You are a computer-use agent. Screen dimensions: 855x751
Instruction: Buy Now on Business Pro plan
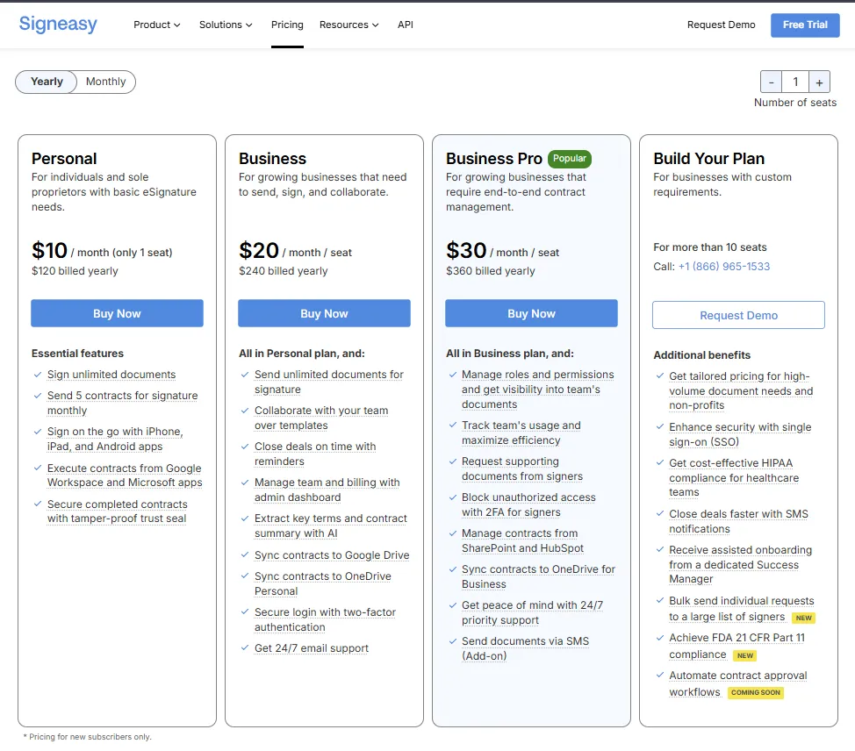(x=531, y=312)
